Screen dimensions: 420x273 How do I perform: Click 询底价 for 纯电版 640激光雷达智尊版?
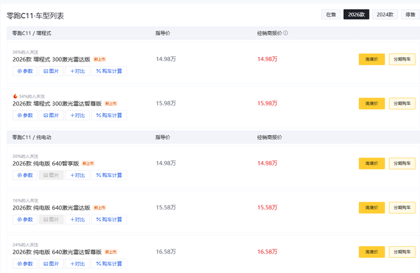(x=372, y=252)
